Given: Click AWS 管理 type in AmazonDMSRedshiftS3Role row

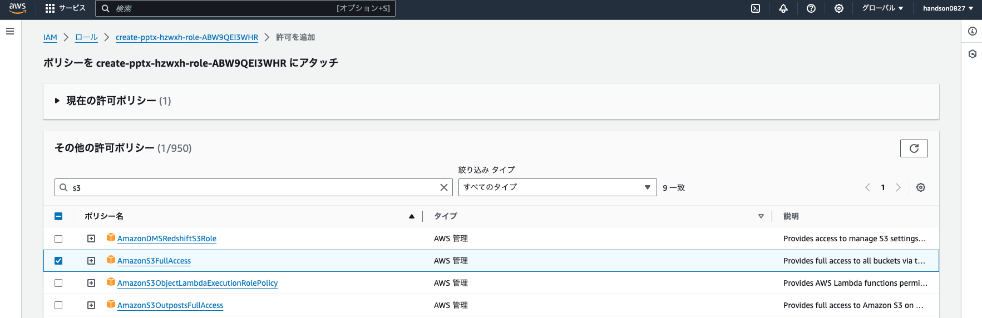Looking at the screenshot, I should coord(451,238).
